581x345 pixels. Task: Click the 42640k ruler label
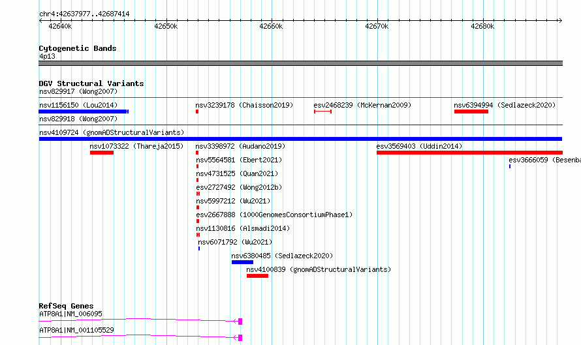pyautogui.click(x=60, y=26)
